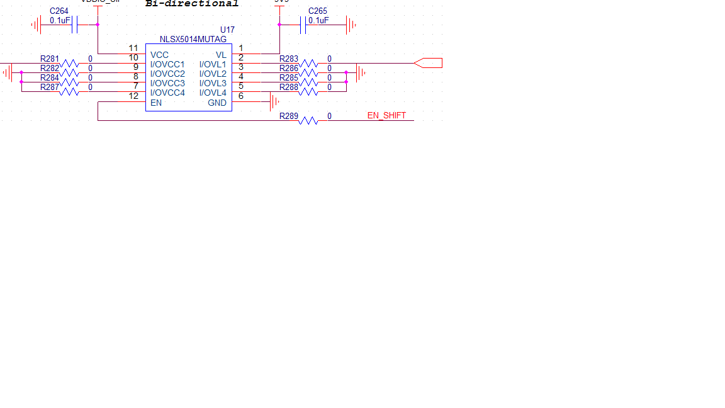Viewport: 725px width, 408px height.
Task: Select the 0 value of R289
Action: tap(329, 116)
